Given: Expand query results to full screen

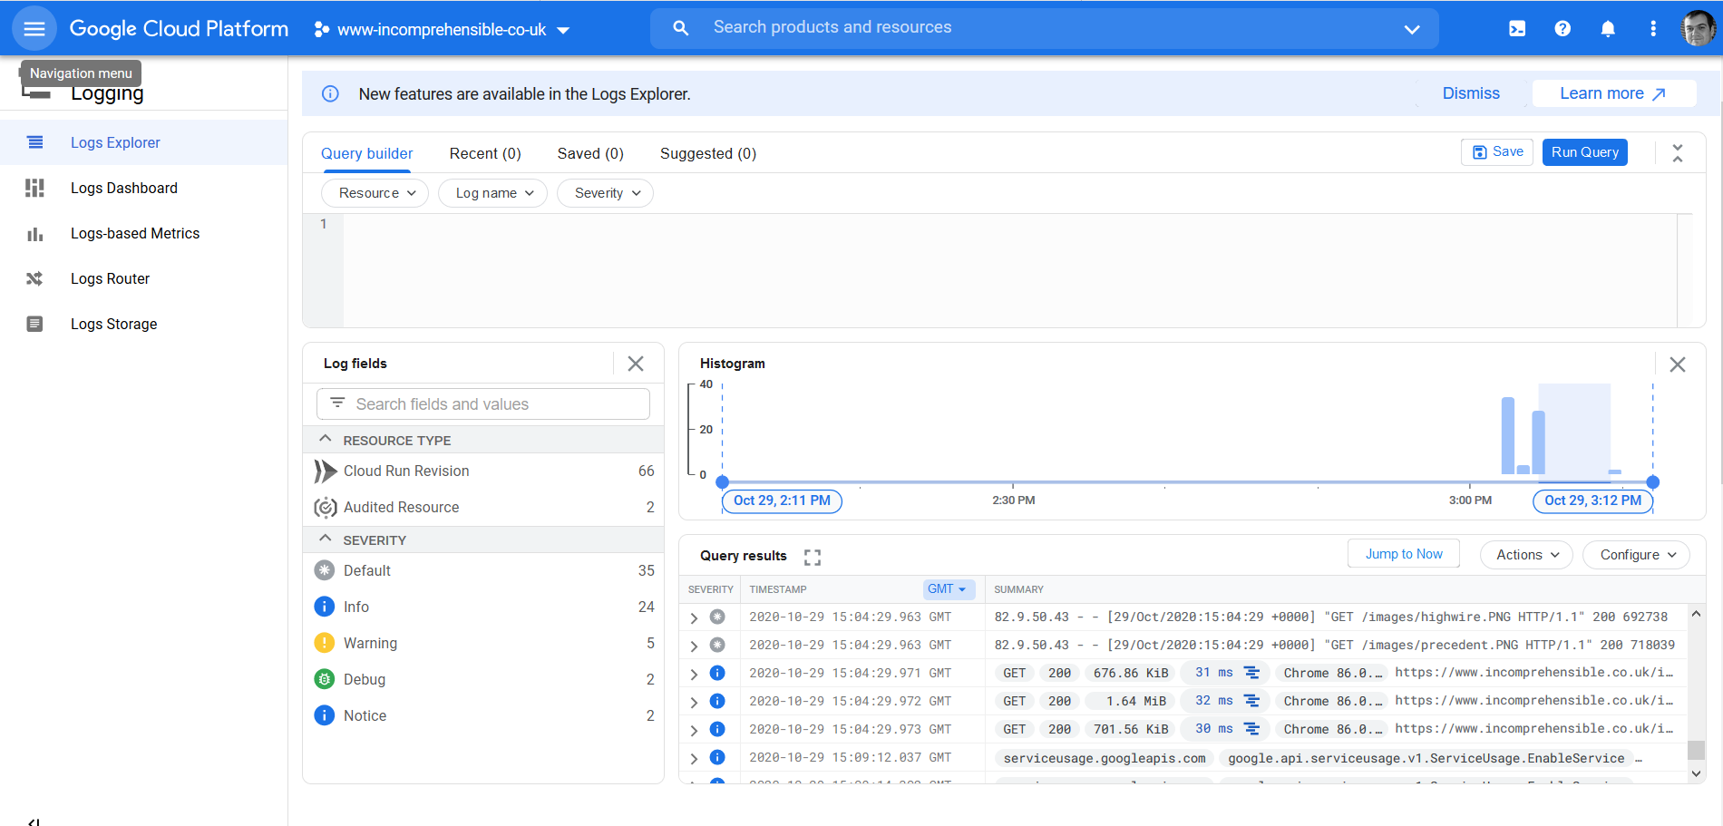Looking at the screenshot, I should point(813,557).
